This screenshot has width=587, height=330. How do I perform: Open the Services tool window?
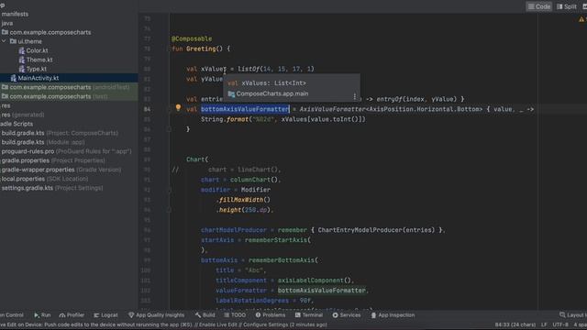347,315
